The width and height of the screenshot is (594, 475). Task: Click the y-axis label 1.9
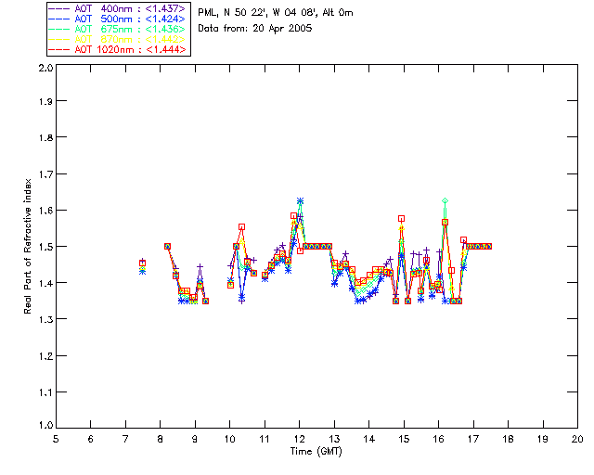[x=45, y=101]
